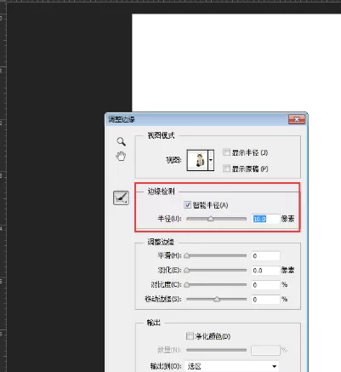Click the 移动边缘 value input field

265,300
